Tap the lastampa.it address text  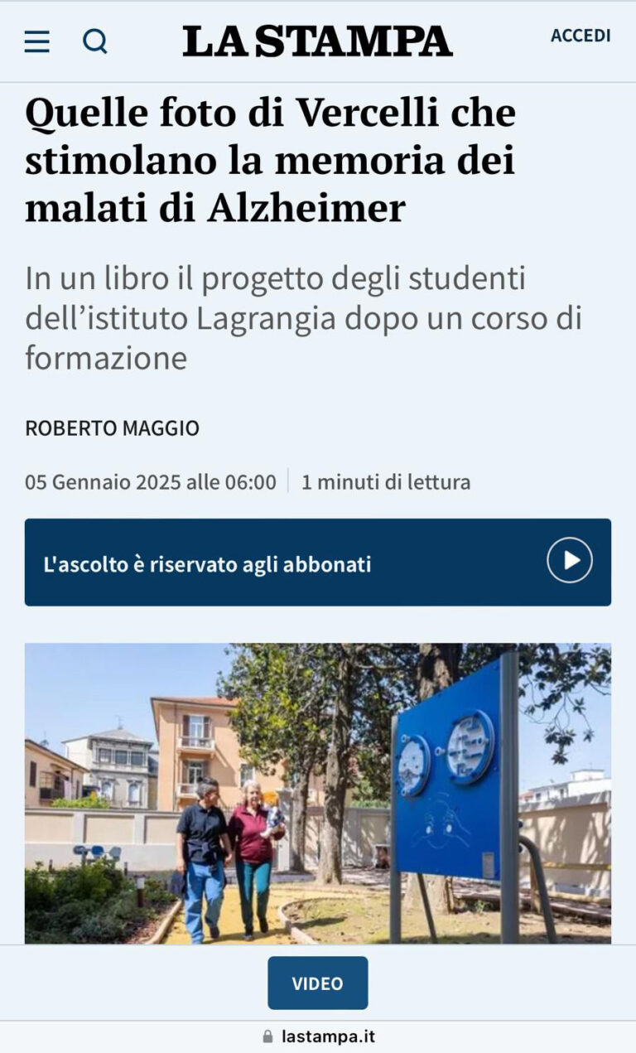tap(328, 1036)
